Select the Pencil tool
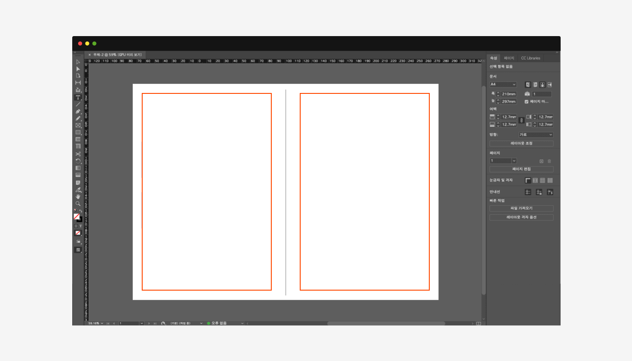The height and width of the screenshot is (361, 632). 78,118
